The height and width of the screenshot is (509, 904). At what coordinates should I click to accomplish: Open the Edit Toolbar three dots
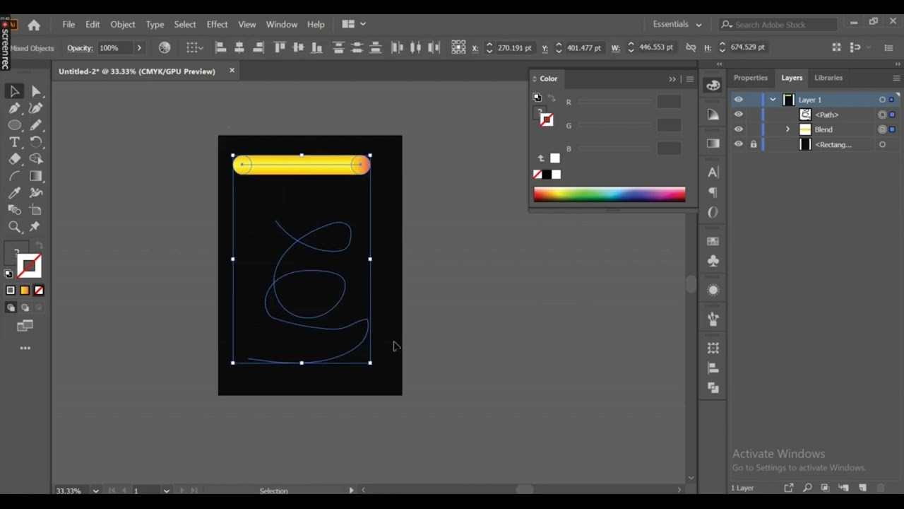pyautogui.click(x=25, y=348)
